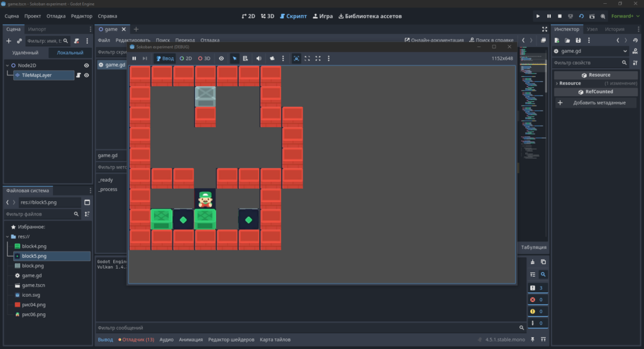Open FileSystem panel options menu

click(x=91, y=191)
